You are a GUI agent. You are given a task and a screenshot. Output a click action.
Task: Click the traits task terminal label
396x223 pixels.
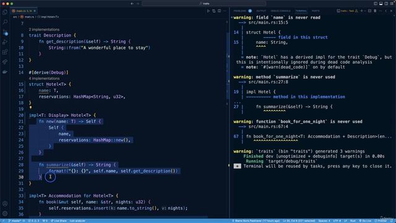(347, 11)
